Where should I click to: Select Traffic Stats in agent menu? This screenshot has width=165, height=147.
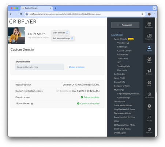pyautogui.click(x=123, y=58)
